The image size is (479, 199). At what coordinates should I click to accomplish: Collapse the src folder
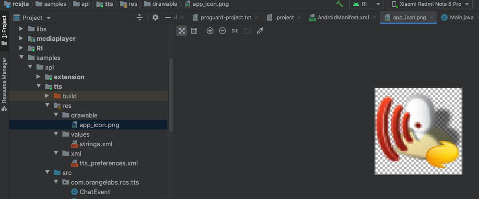[47, 173]
